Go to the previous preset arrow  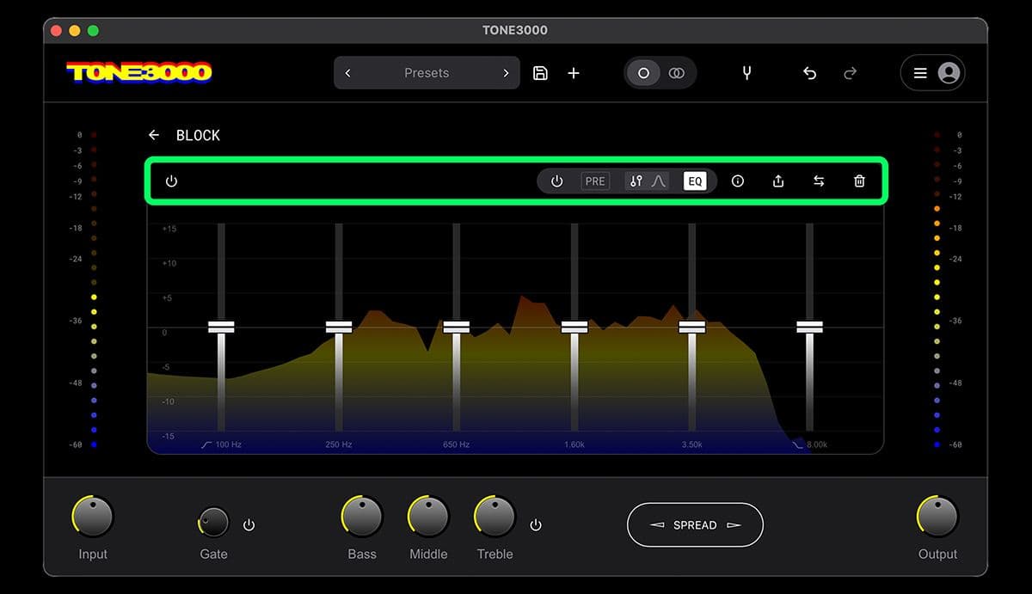pos(347,73)
